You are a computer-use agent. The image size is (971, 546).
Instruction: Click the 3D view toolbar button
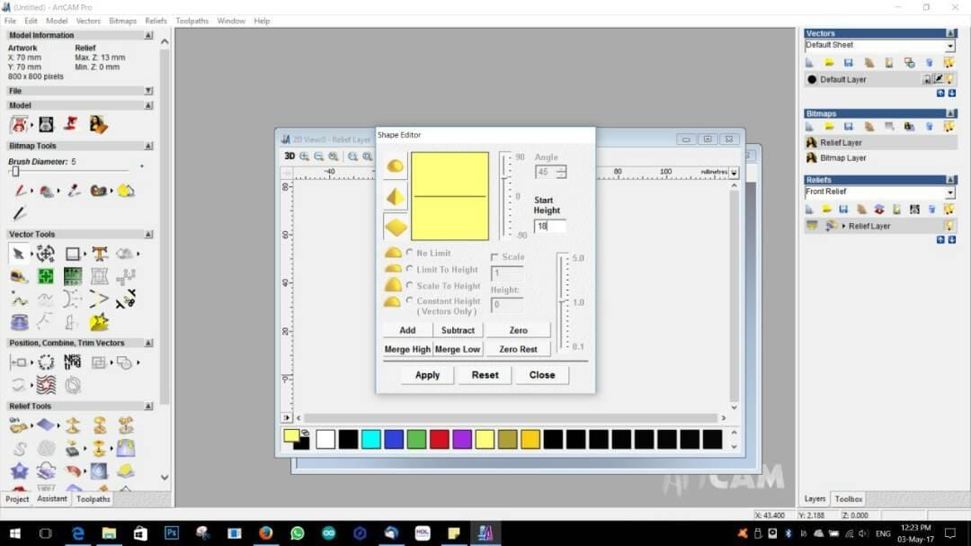[x=290, y=157]
